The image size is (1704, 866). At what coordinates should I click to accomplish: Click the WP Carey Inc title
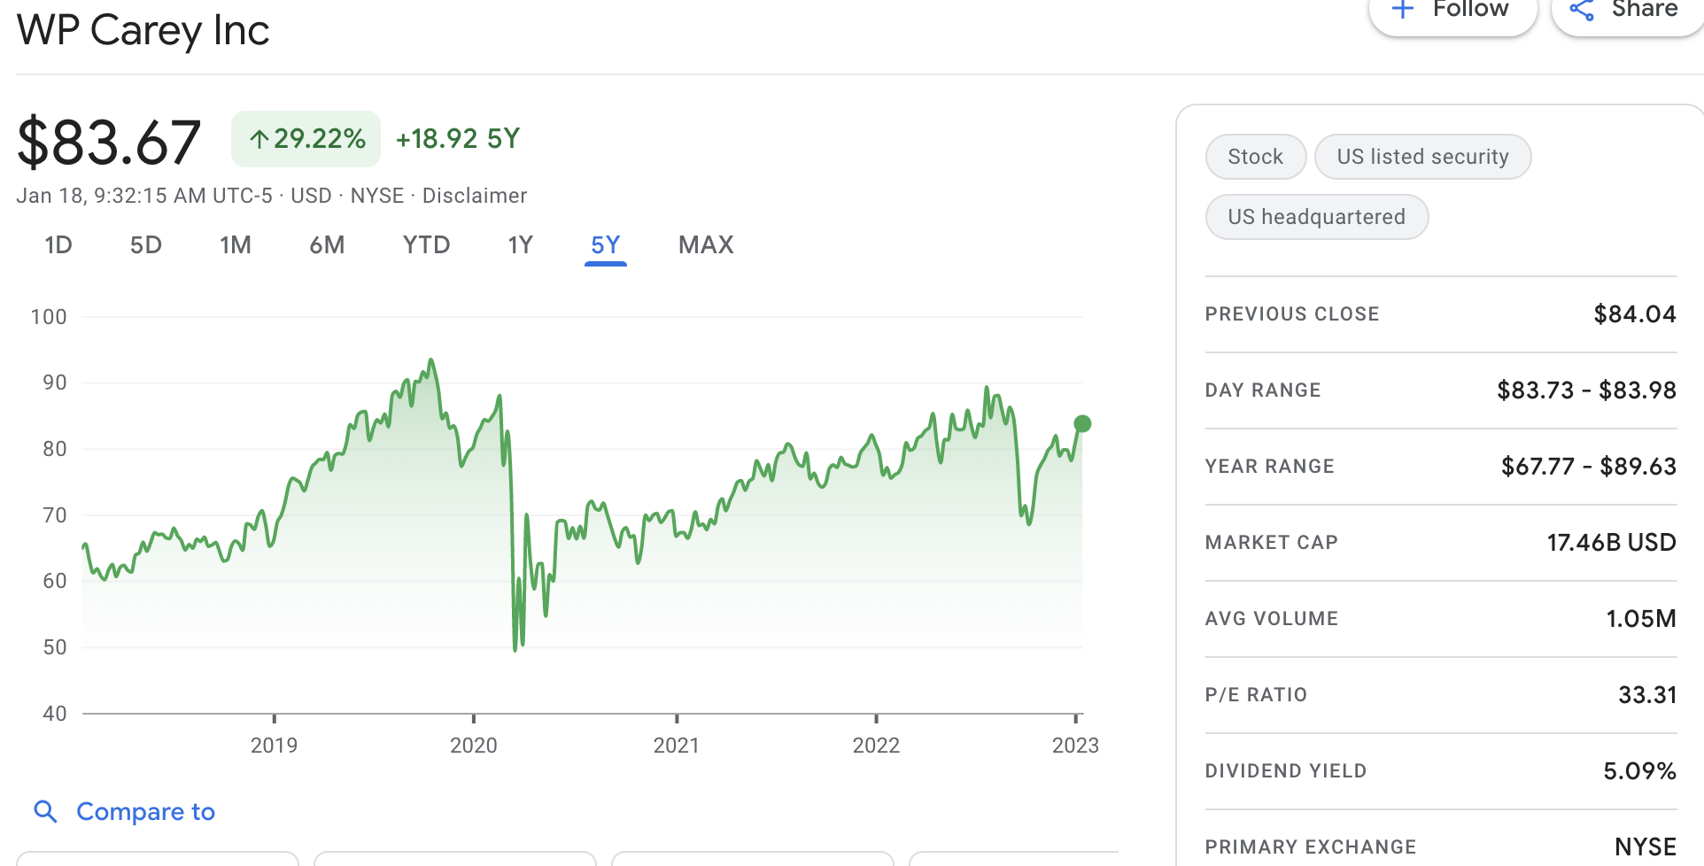143,31
